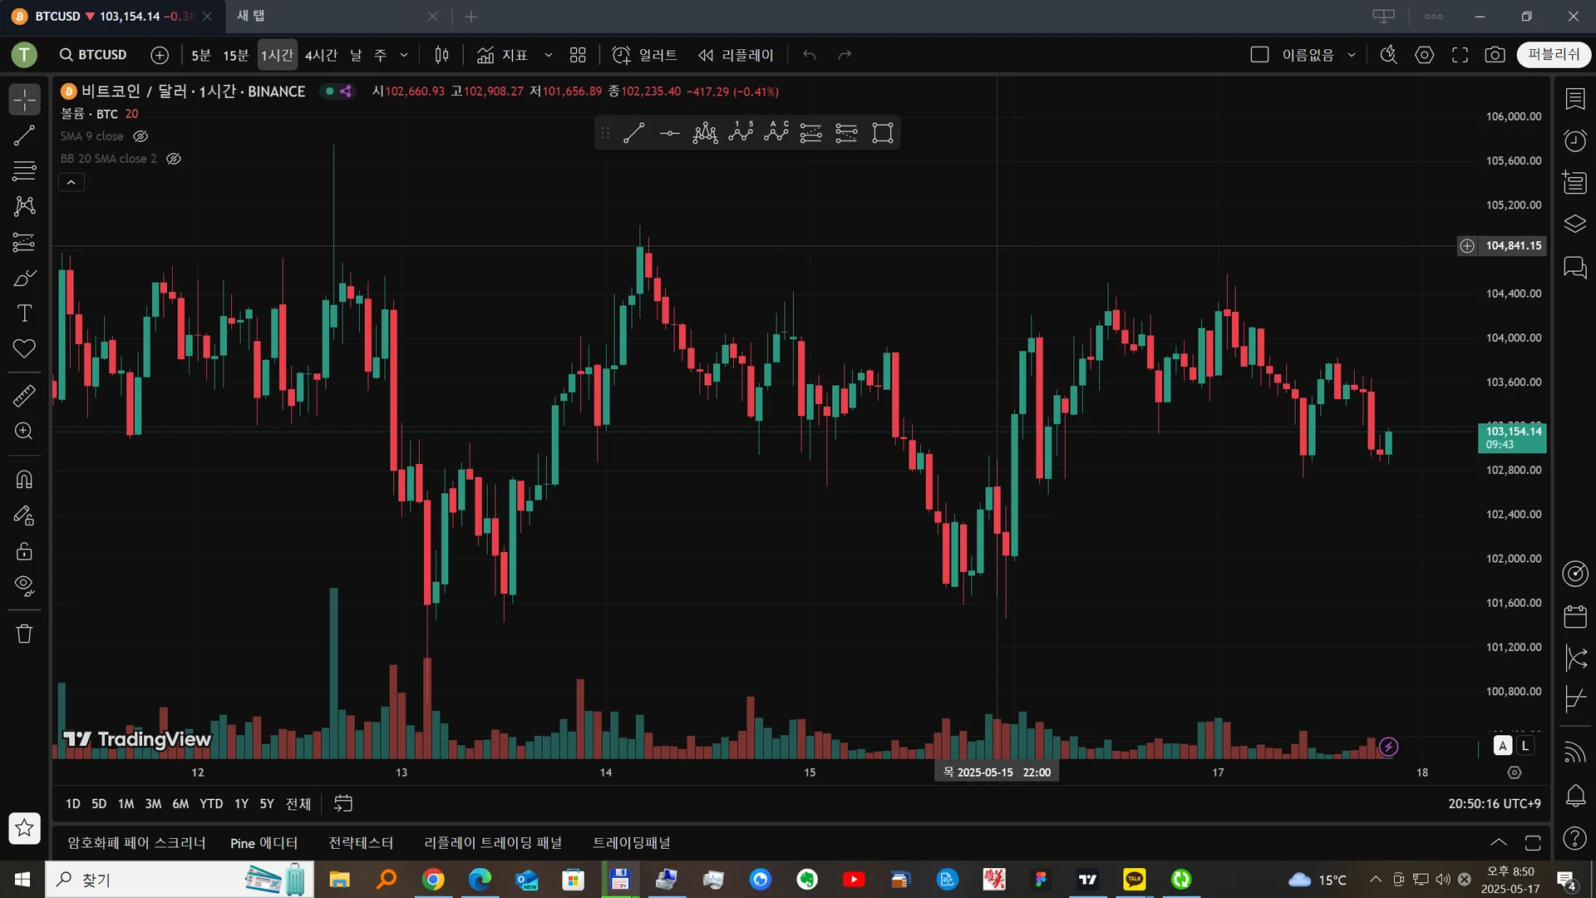Toggle the L log scale button

pyautogui.click(x=1525, y=746)
